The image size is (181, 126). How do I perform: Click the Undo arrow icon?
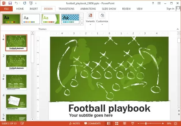(x=16, y=3)
